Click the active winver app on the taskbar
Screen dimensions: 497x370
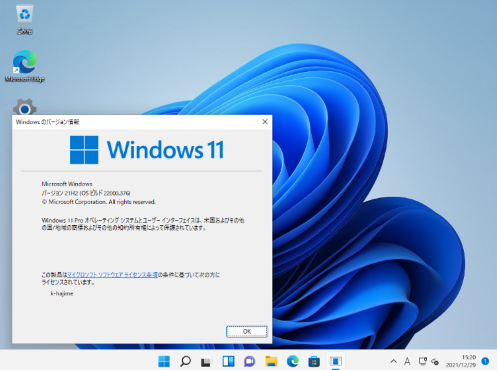coord(335,361)
